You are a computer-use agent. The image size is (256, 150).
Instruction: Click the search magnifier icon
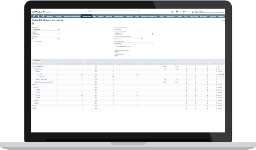click(x=138, y=12)
